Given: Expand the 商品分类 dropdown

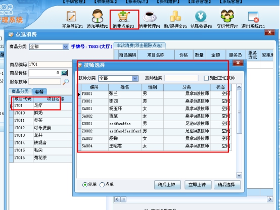Looking at the screenshot, I should pos(66,47).
